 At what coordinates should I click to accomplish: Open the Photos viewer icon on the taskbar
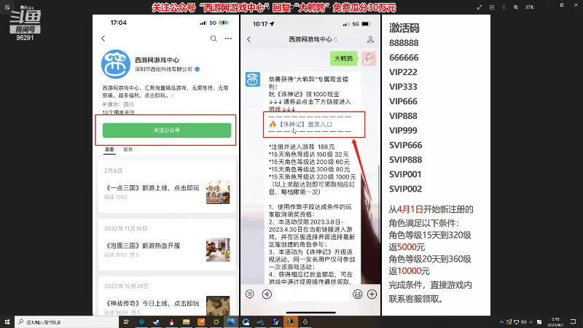click(231, 321)
